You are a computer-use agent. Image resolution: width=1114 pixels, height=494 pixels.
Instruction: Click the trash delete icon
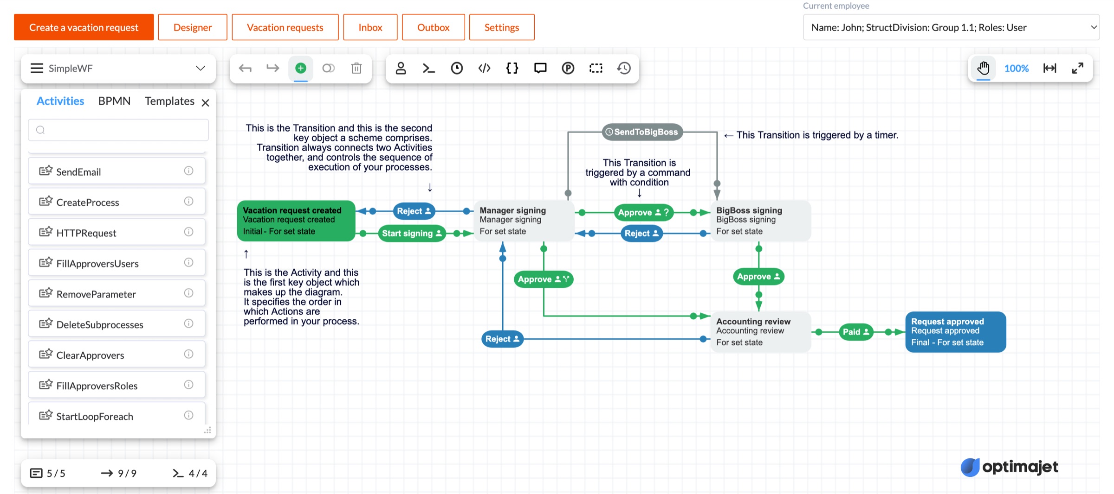(356, 69)
